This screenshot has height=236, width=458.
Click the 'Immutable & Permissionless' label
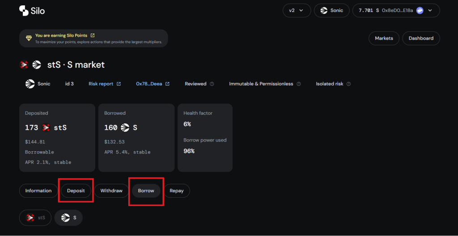(x=261, y=83)
